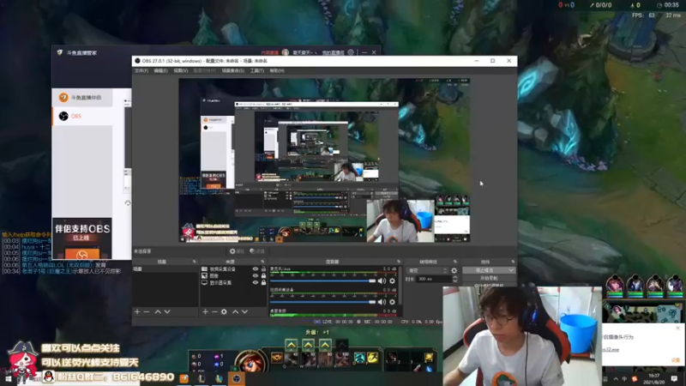Level up E ability arrow
Viewport: 686px width, 386px height.
click(x=325, y=345)
